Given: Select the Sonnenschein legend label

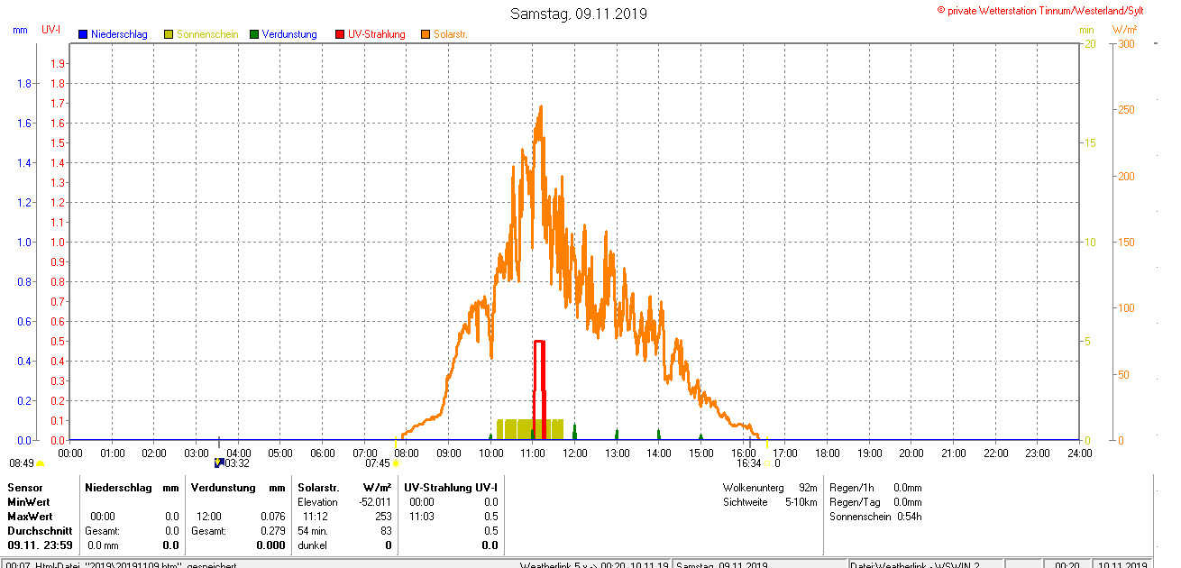Looking at the screenshot, I should 207,34.
